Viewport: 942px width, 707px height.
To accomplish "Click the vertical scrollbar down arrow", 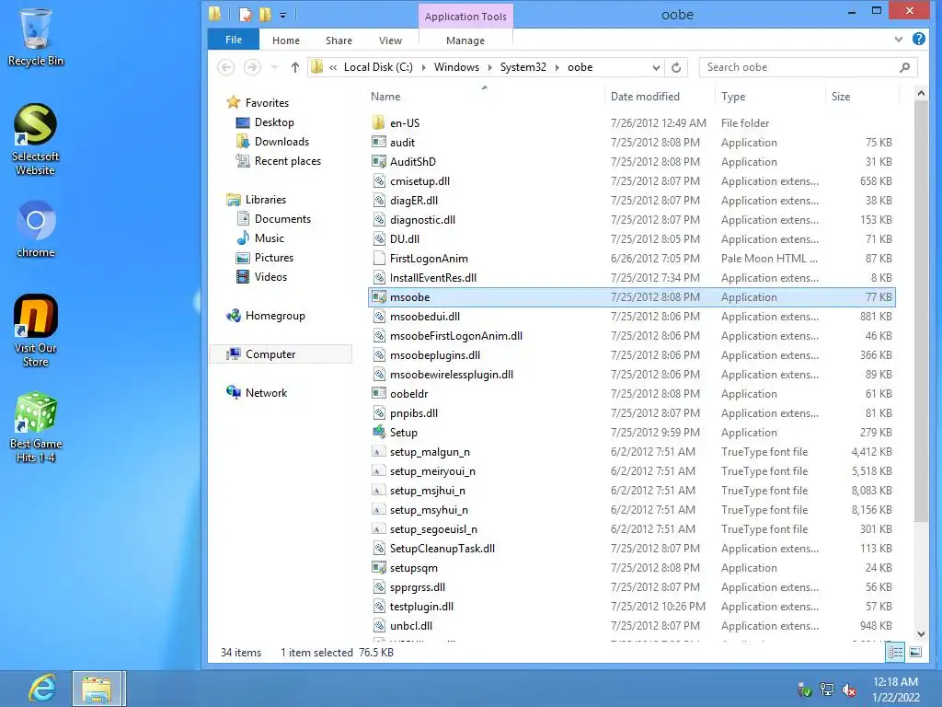I will click(x=921, y=634).
